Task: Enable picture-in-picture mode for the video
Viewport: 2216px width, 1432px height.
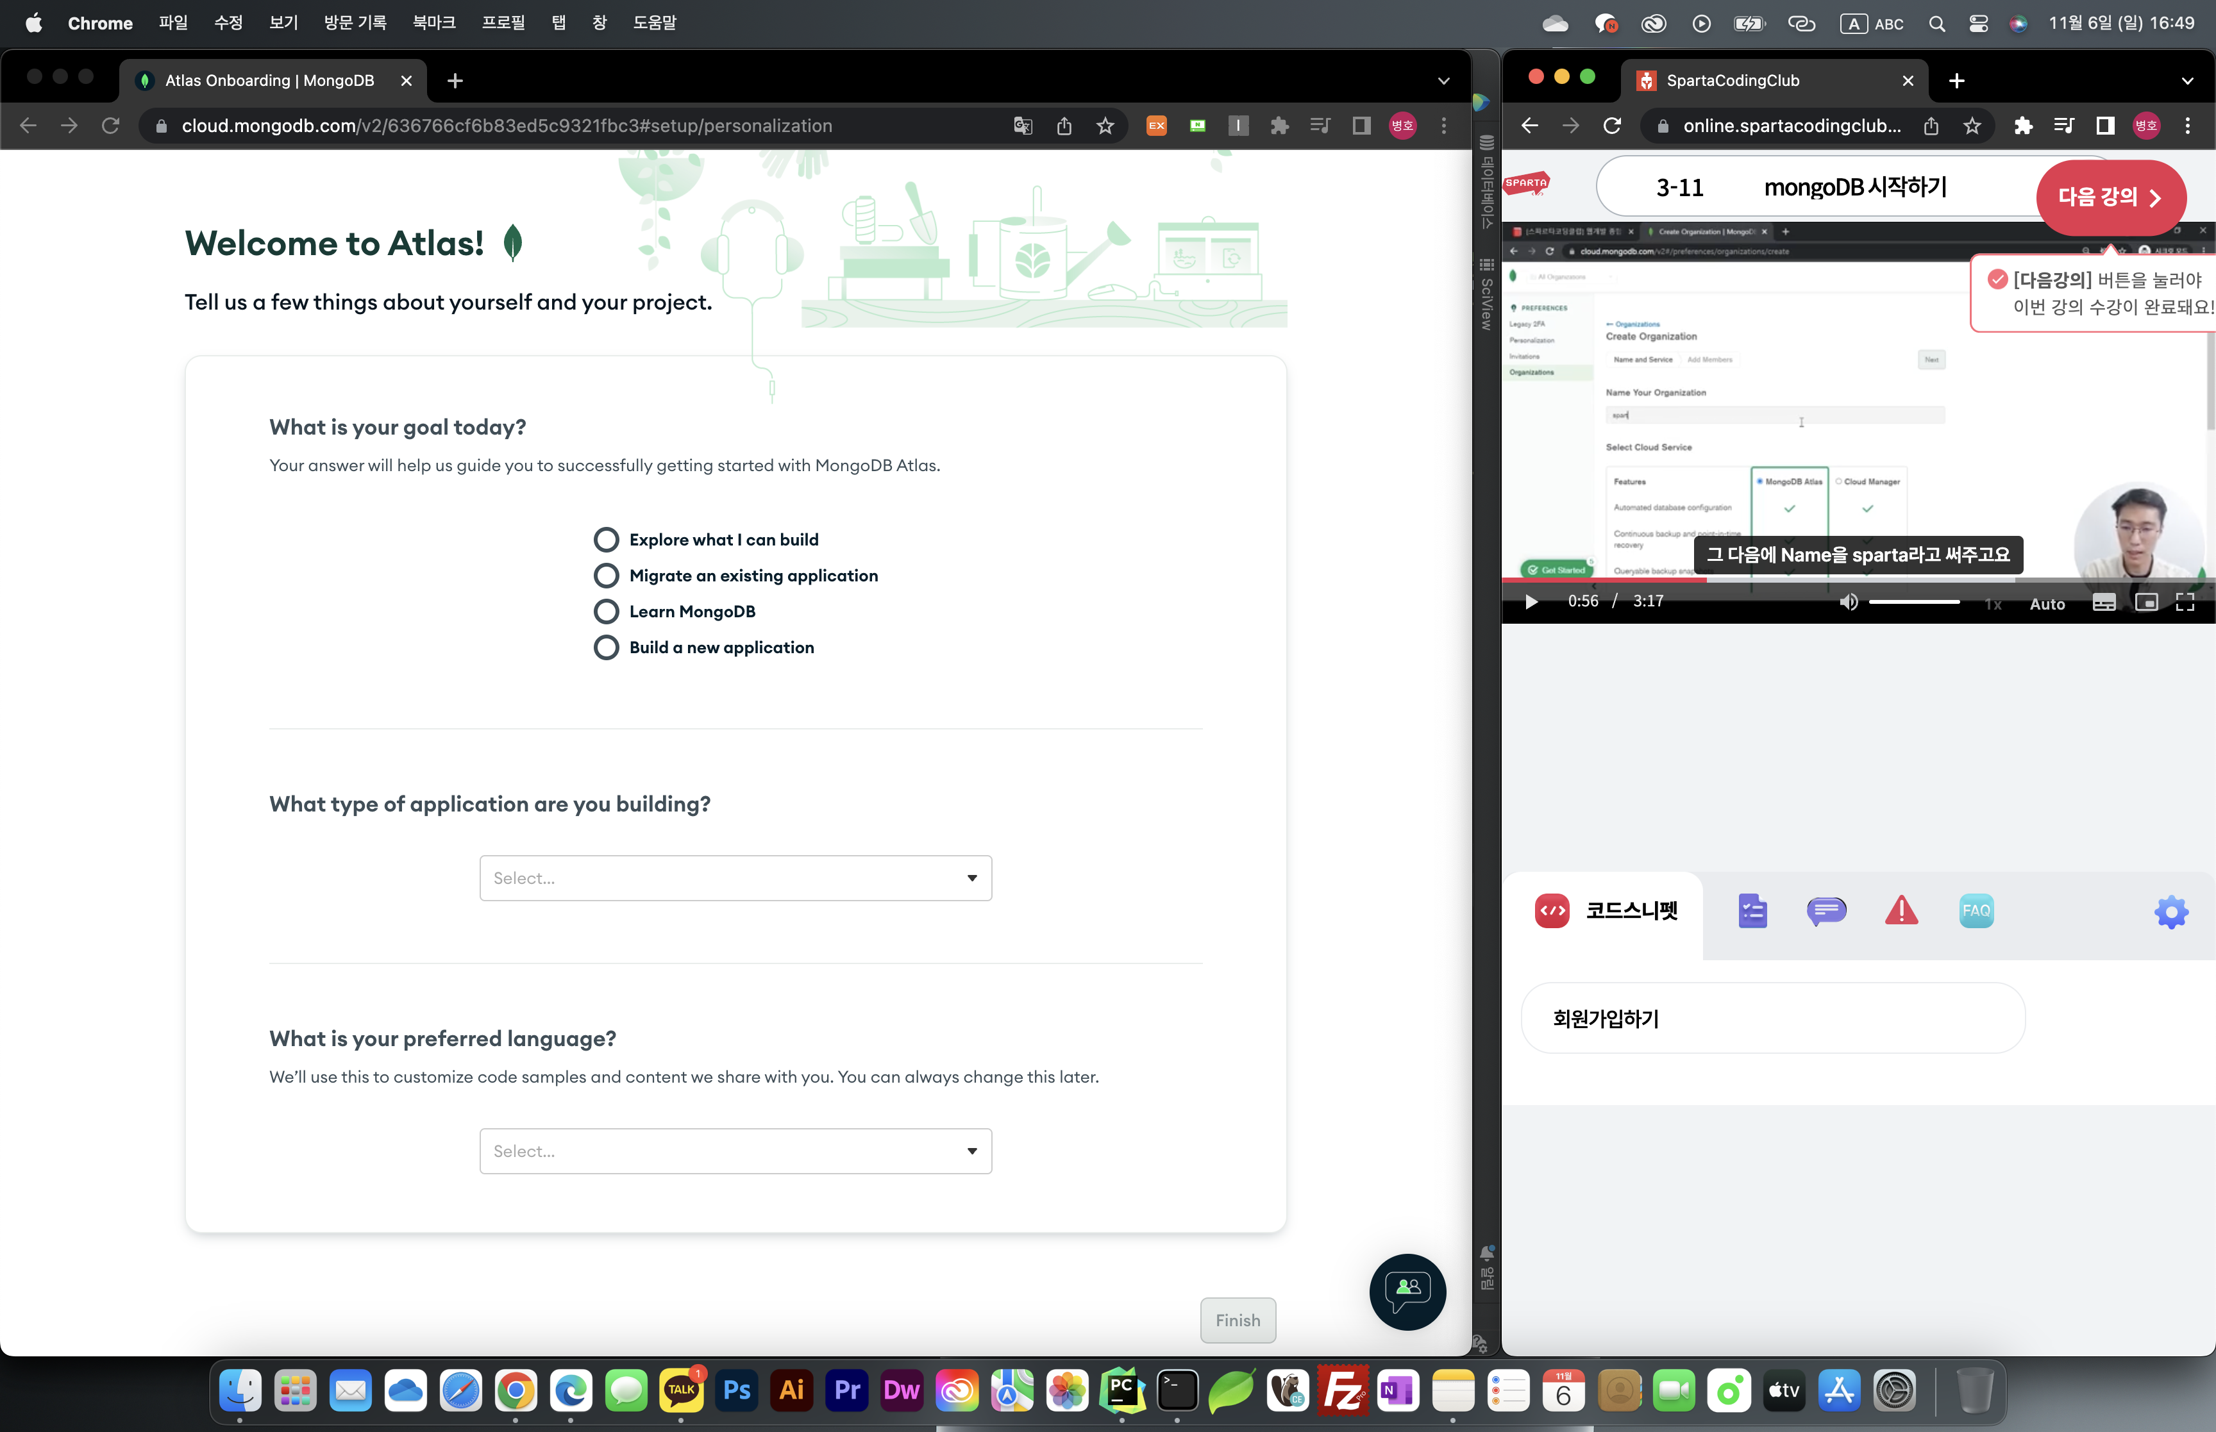Action: (2146, 603)
